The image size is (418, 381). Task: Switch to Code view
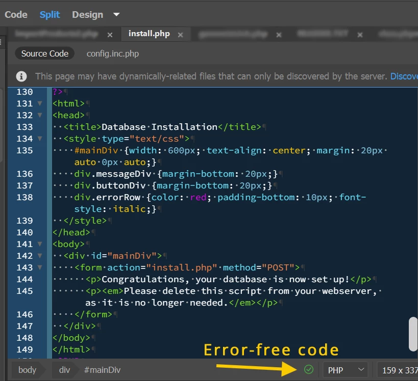pos(16,15)
